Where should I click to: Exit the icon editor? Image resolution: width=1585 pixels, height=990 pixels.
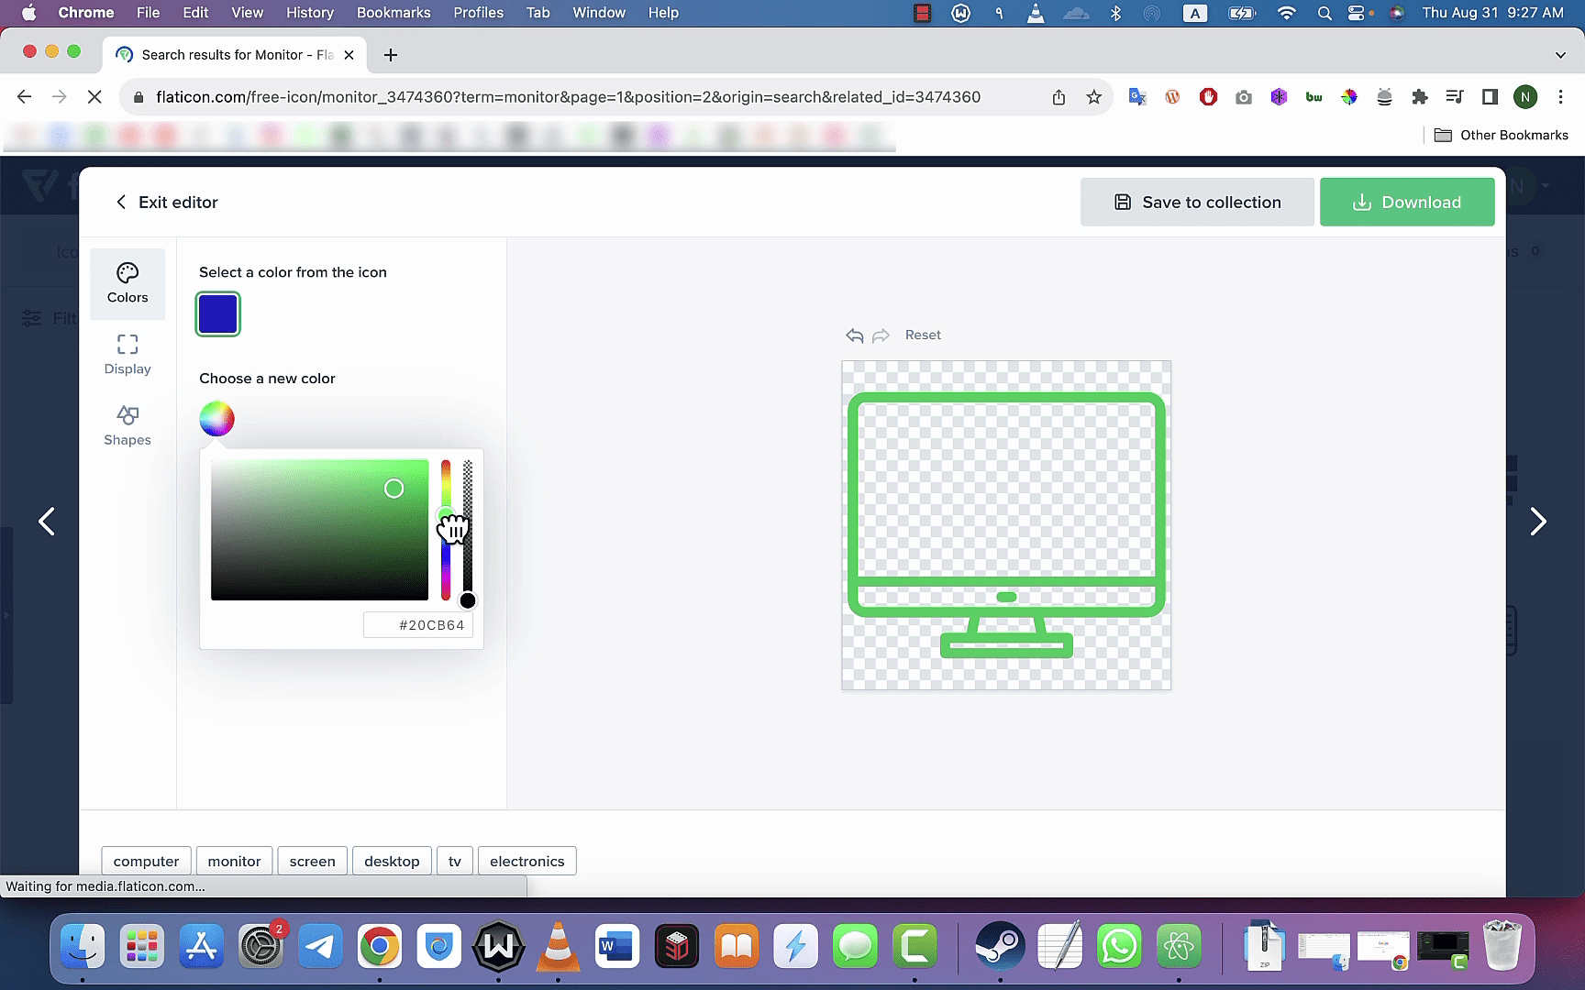pyautogui.click(x=166, y=203)
